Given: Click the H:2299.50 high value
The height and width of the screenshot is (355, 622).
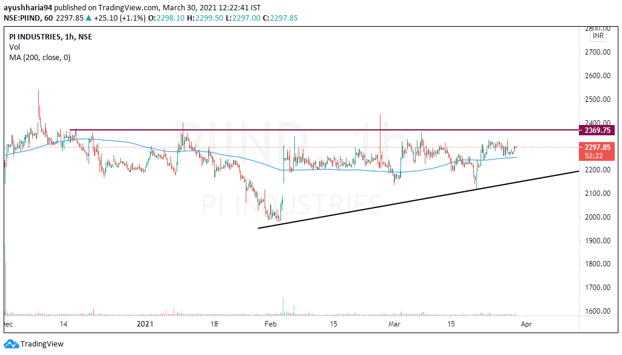Looking at the screenshot, I should (x=205, y=18).
